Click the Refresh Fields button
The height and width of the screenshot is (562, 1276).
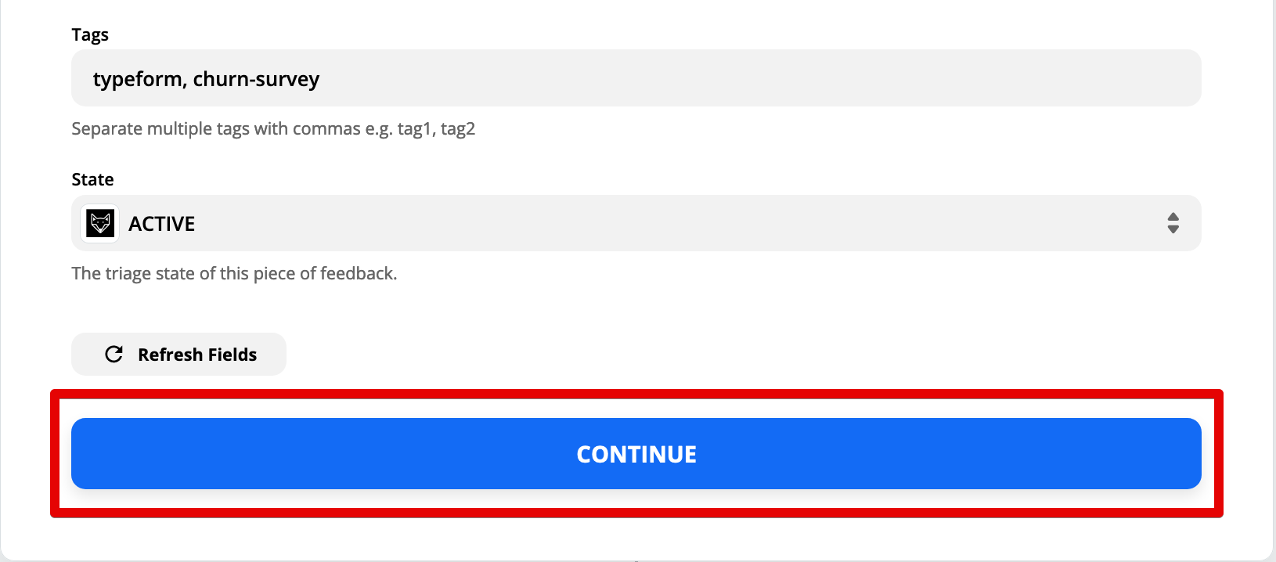[x=178, y=355]
